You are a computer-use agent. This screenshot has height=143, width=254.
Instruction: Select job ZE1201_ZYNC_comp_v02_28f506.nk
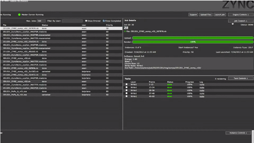[x=61, y=68]
